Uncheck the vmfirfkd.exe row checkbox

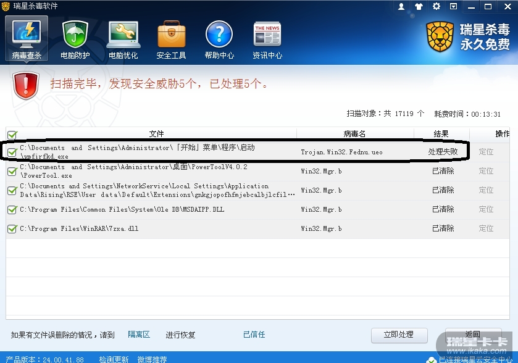(12, 152)
